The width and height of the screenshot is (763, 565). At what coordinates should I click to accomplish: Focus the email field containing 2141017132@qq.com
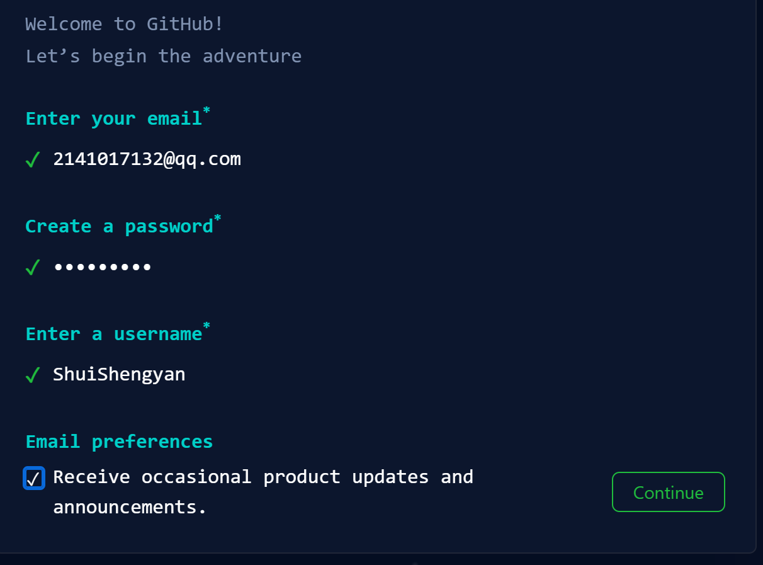click(147, 159)
